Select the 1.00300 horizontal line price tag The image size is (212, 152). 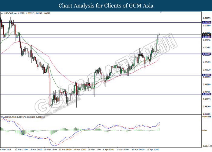coord(207,54)
